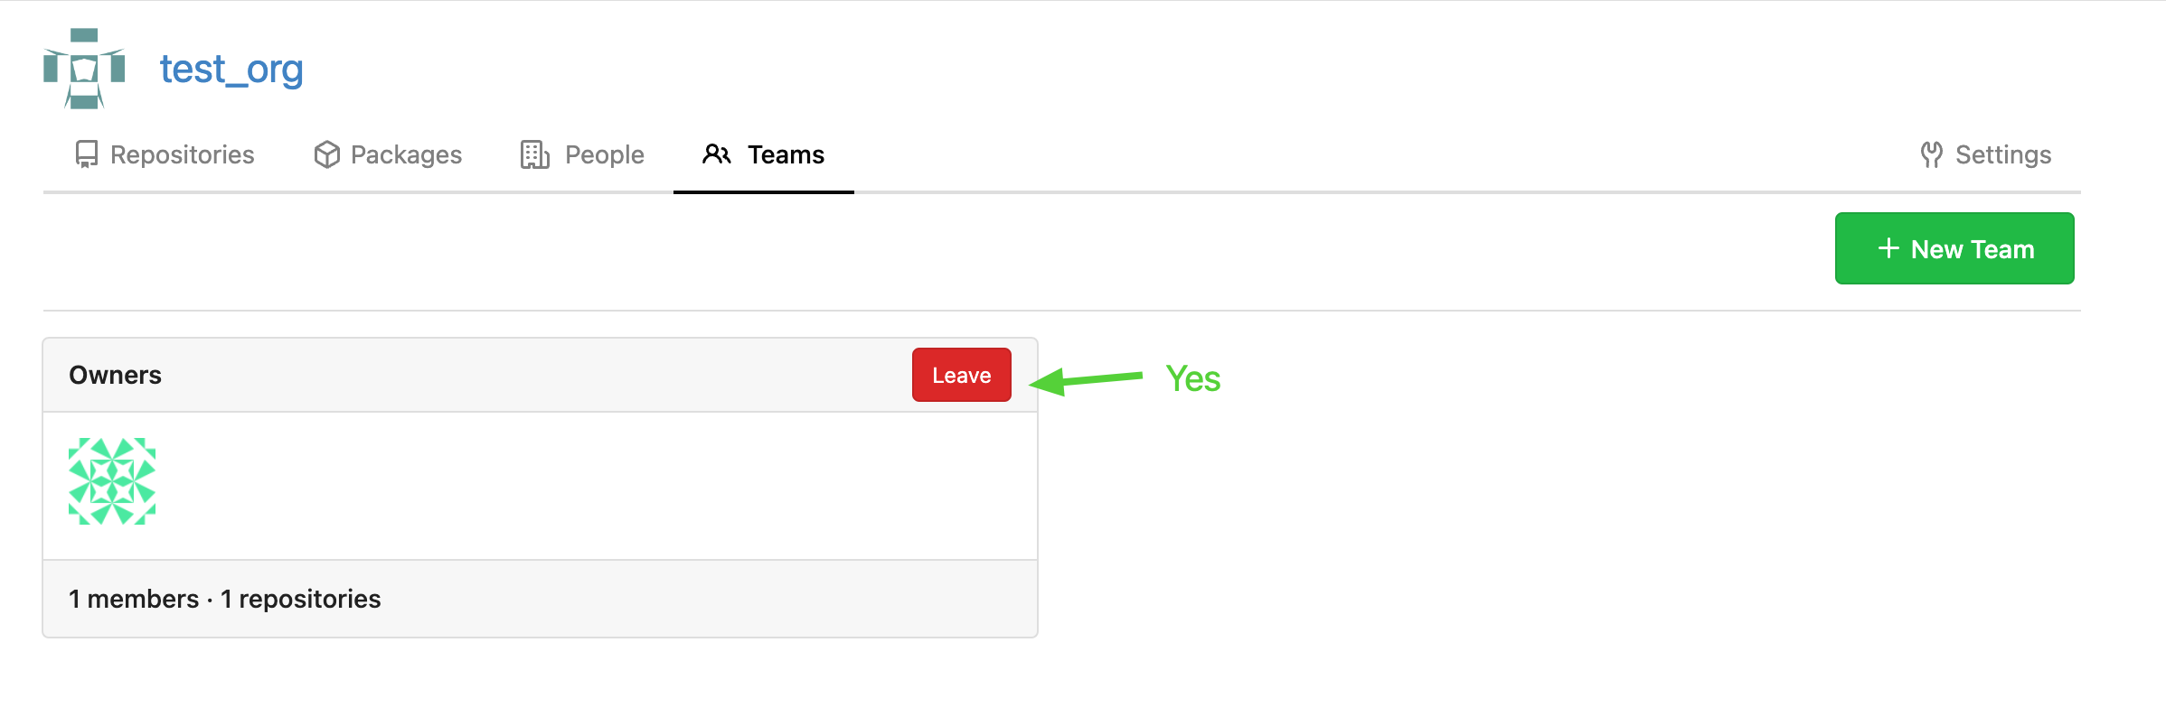Click the plus icon on New Team
This screenshot has height=717, width=2166.
coord(1888,248)
